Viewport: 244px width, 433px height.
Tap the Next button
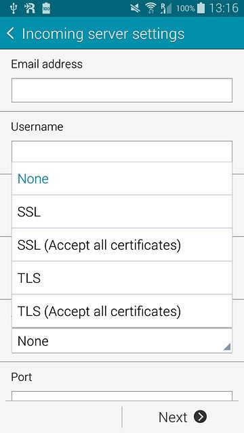[182, 417]
